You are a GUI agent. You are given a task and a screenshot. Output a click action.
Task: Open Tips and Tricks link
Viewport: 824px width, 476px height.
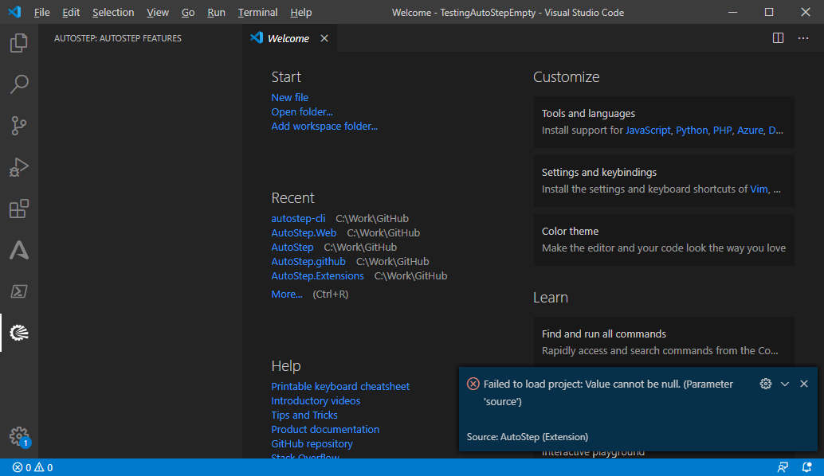click(x=304, y=415)
